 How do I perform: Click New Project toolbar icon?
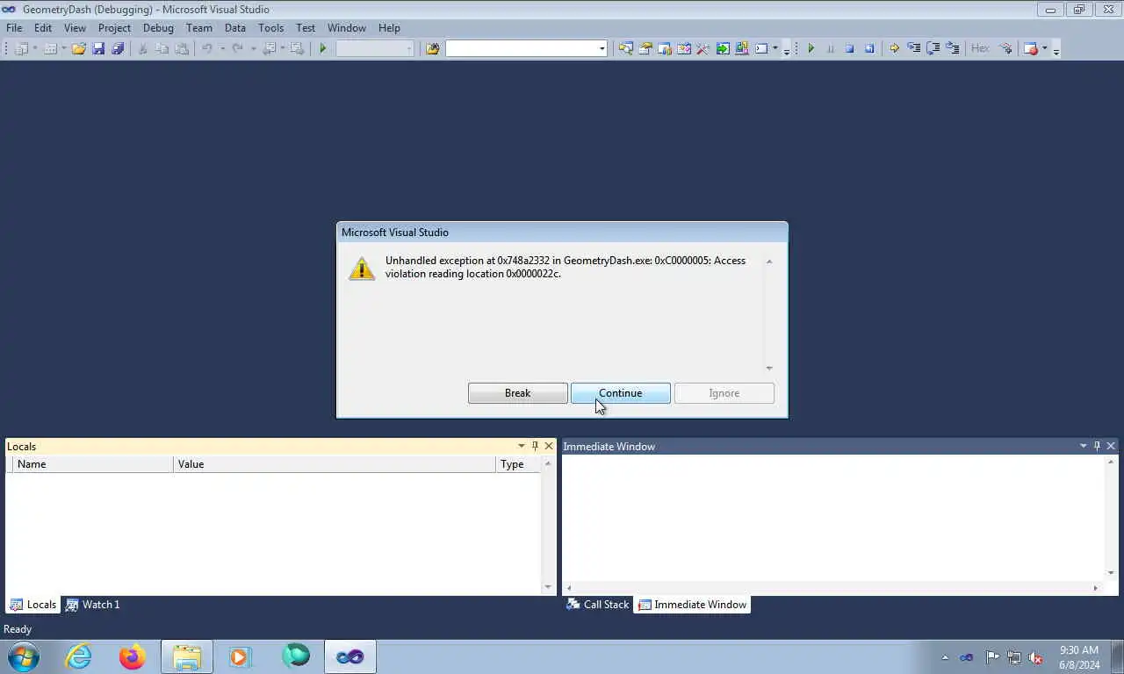point(21,48)
